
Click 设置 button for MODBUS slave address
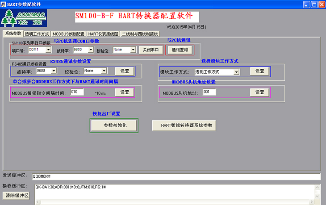pyautogui.click(x=259, y=92)
